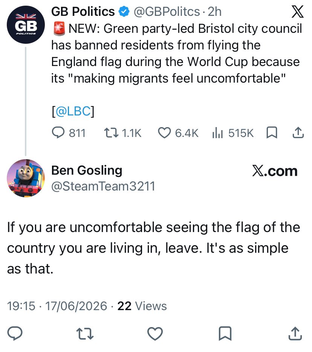
Task: Click the Ben Gosling name
Action: click(87, 171)
